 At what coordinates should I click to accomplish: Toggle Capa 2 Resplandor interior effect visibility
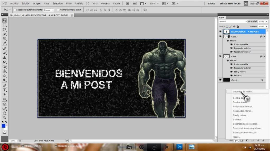[x=231, y=52]
